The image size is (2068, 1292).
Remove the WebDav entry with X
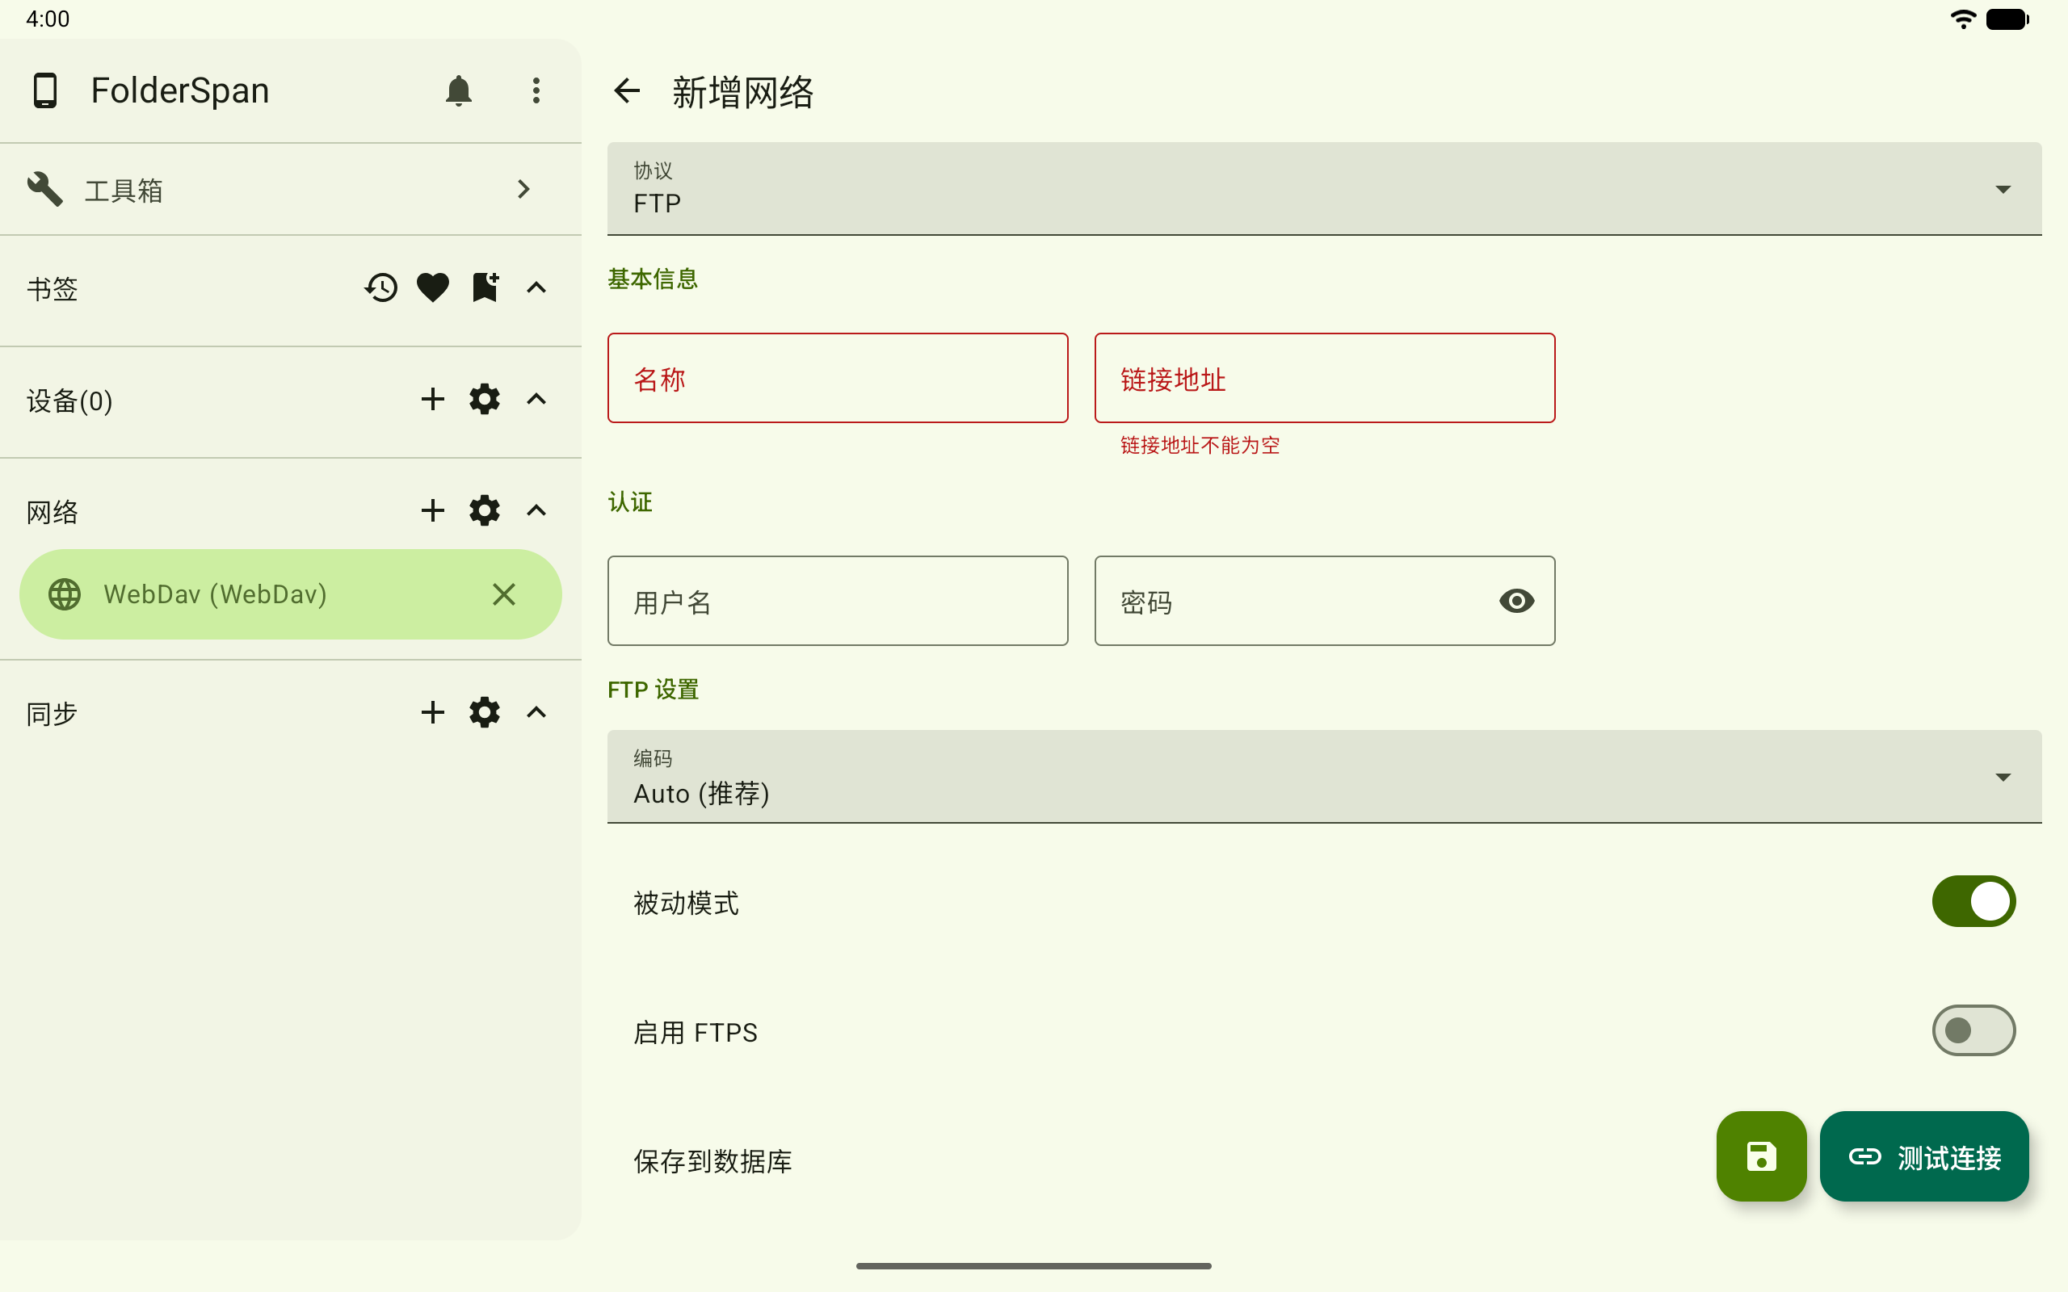[x=504, y=594]
